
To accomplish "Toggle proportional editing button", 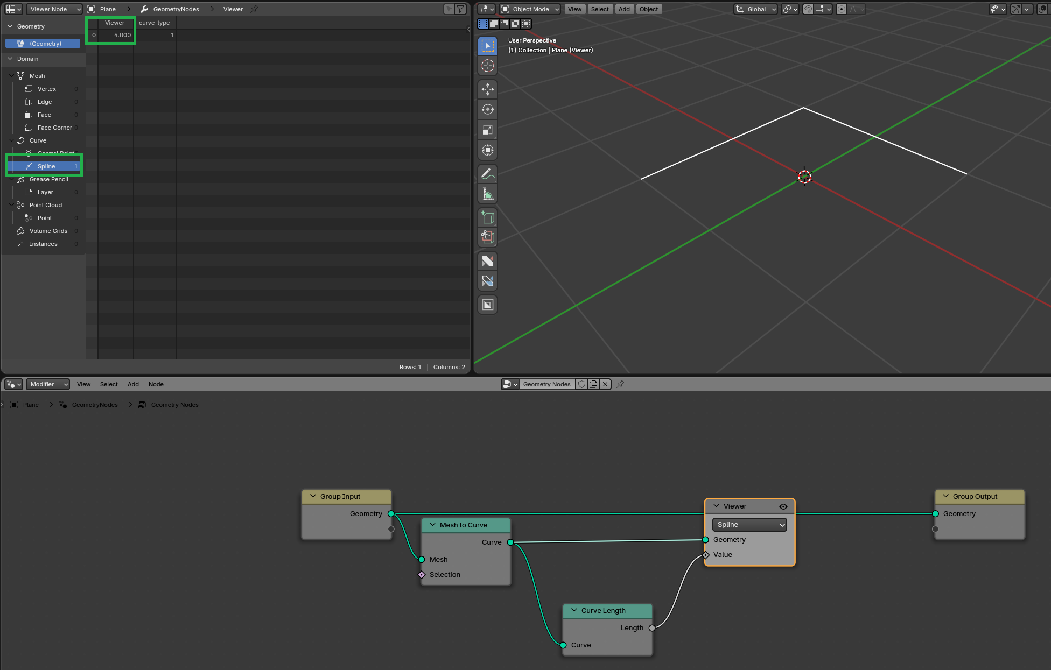I will tap(842, 9).
